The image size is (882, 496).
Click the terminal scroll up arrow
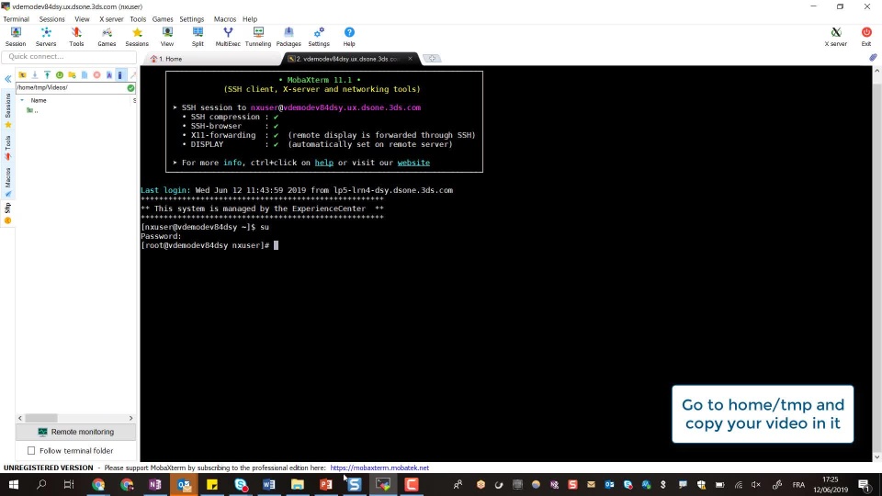pos(876,71)
